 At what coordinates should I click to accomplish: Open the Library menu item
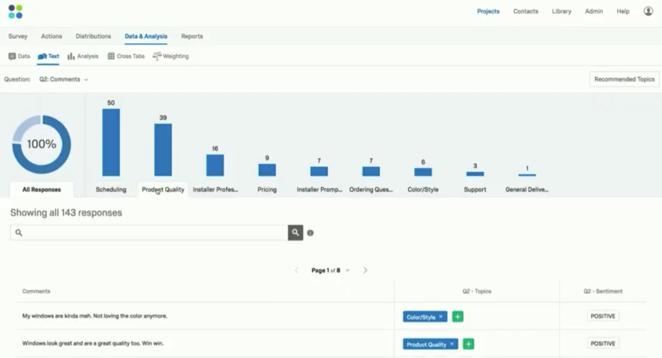click(562, 11)
